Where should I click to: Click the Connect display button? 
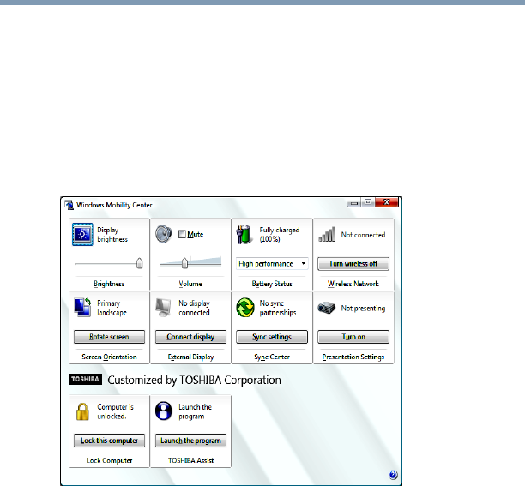tap(190, 337)
